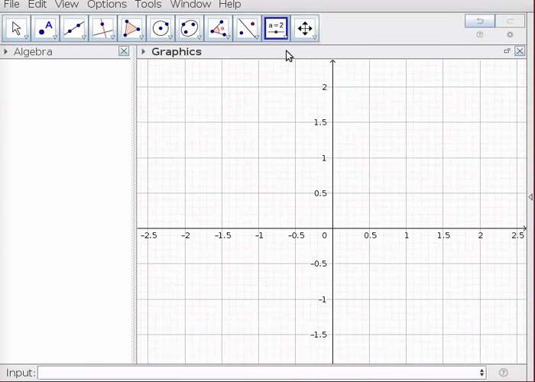Open the input bar symbol dropdown
The height and width of the screenshot is (382, 535).
point(481,373)
